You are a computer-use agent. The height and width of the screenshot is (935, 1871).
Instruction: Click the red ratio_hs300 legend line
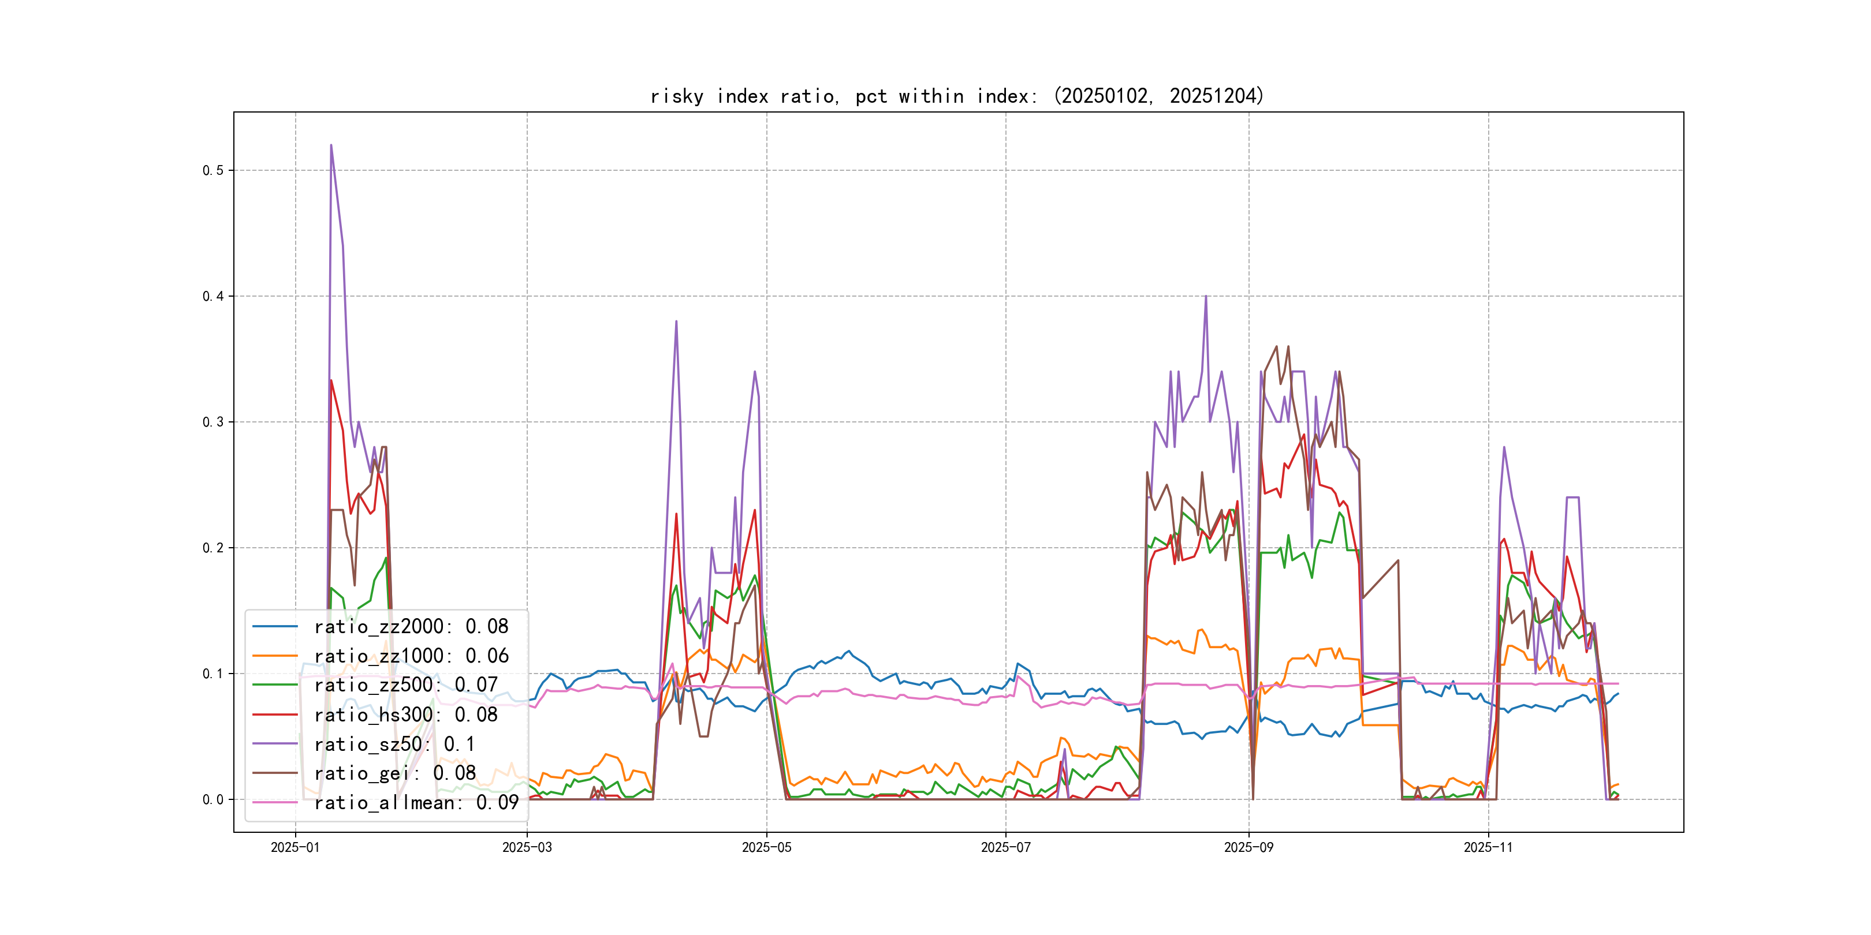coord(274,715)
